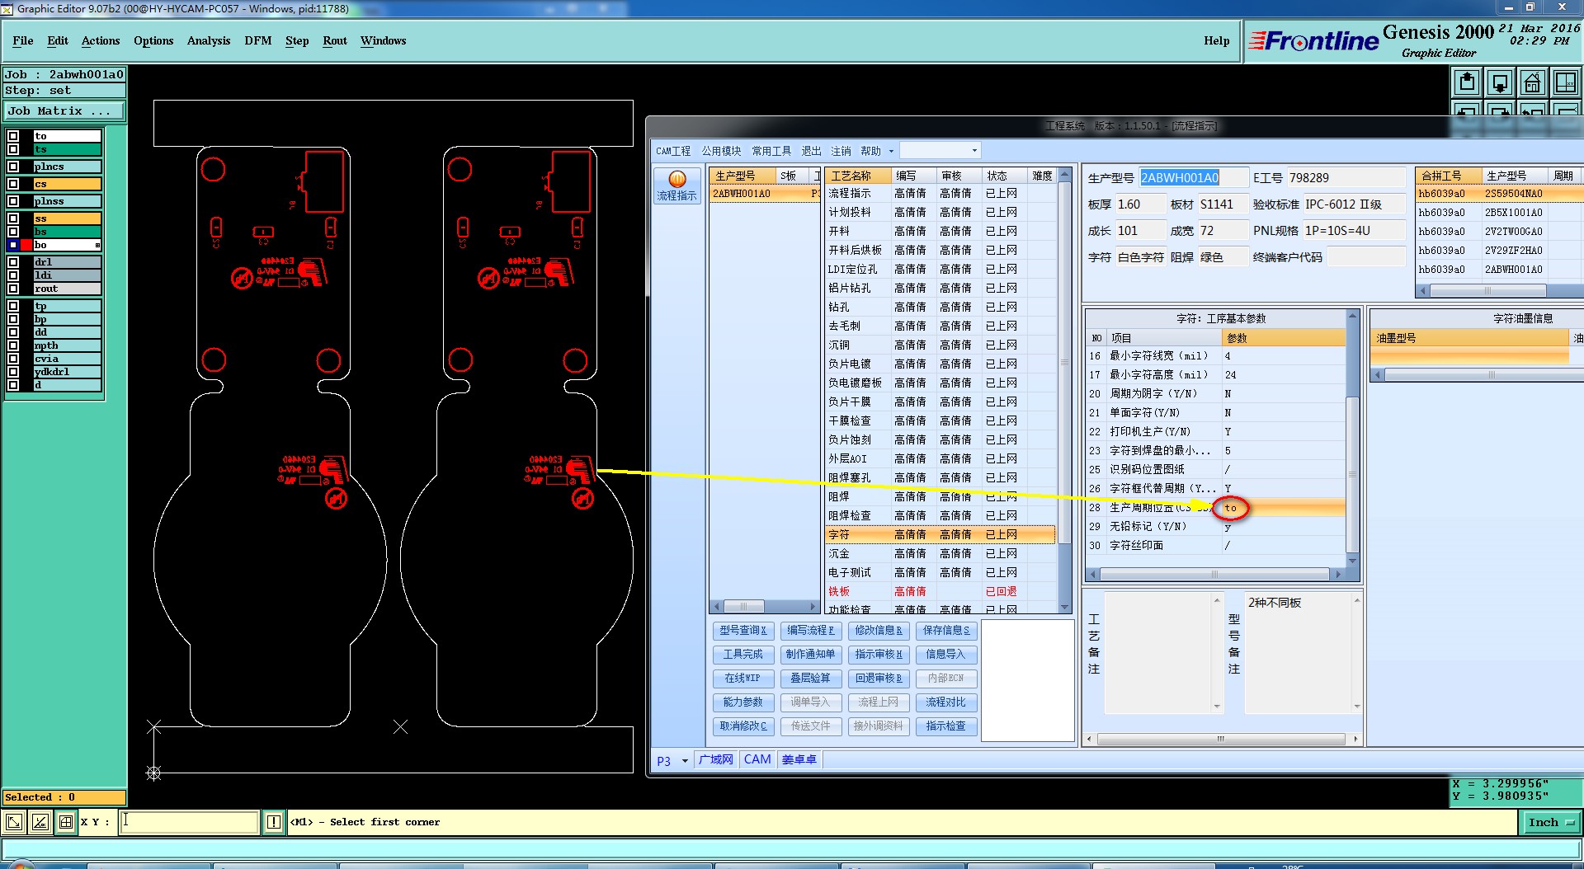1584x869 pixels.
Task: Click the diagonal arrow coordinate mode icon
Action: point(14,822)
